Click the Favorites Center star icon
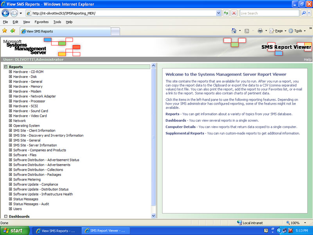This screenshot has height=235, width=313. click(5, 31)
